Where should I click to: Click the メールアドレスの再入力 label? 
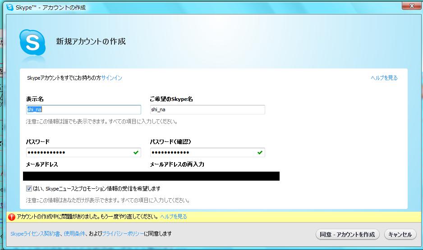[x=177, y=164]
